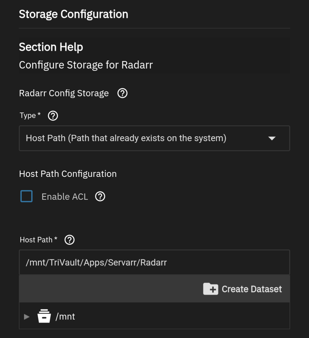Click the Storage Configuration heading
Screen dimensions: 309x338
74,14
